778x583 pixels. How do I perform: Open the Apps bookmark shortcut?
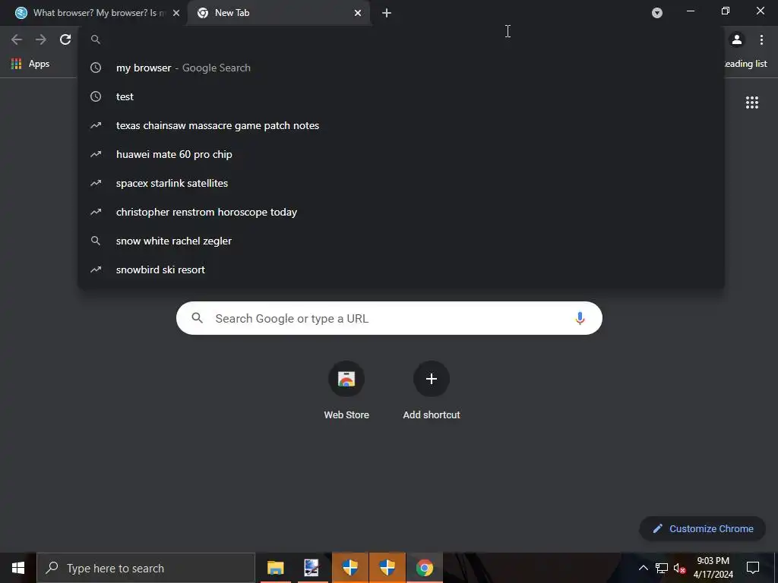(30, 64)
